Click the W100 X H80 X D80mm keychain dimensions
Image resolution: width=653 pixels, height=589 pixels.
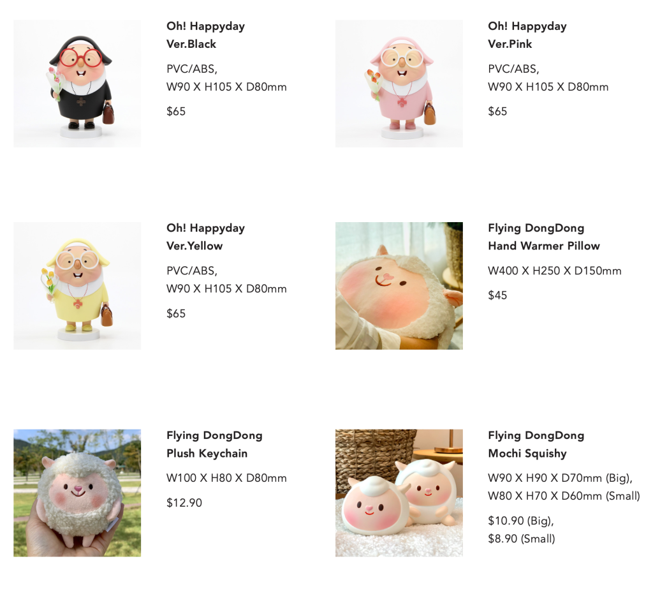(x=226, y=478)
